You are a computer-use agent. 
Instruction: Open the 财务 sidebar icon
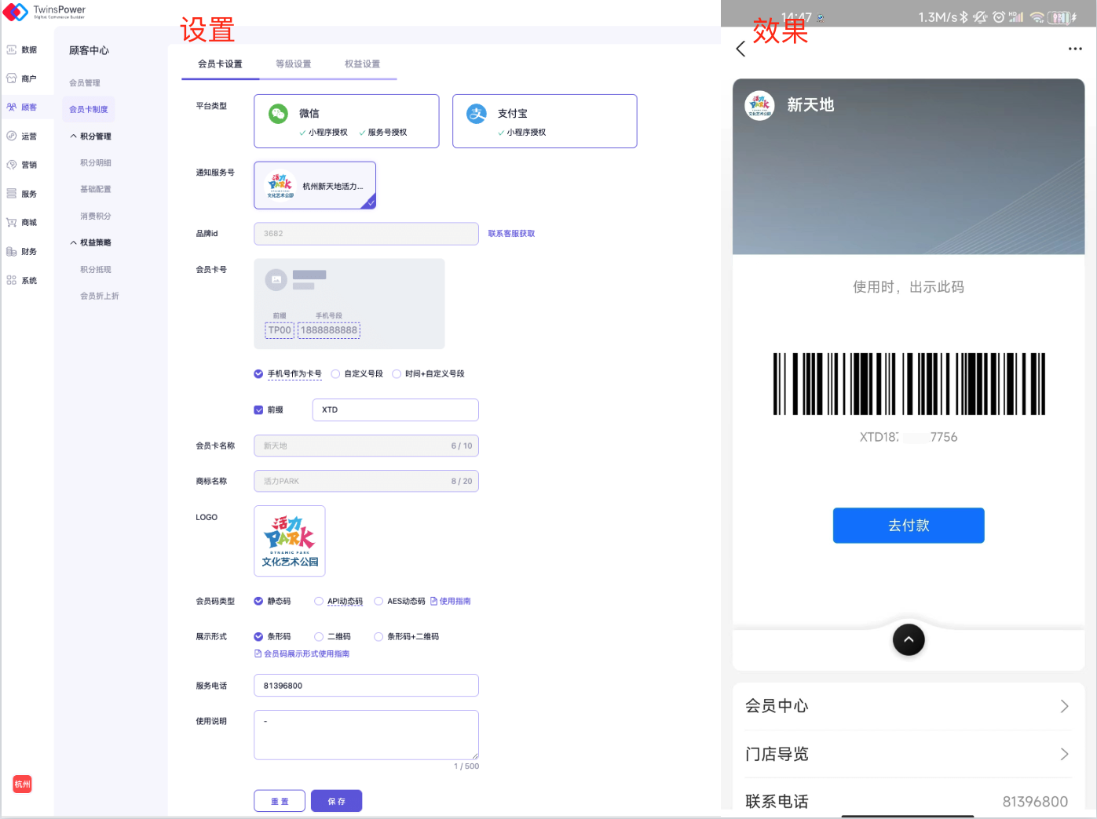click(x=12, y=252)
